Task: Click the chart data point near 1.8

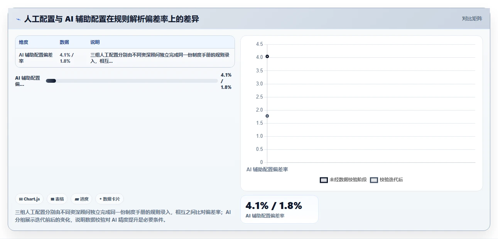Action: tap(267, 116)
